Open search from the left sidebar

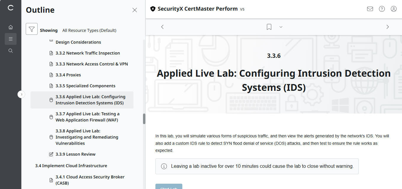[x=11, y=51]
